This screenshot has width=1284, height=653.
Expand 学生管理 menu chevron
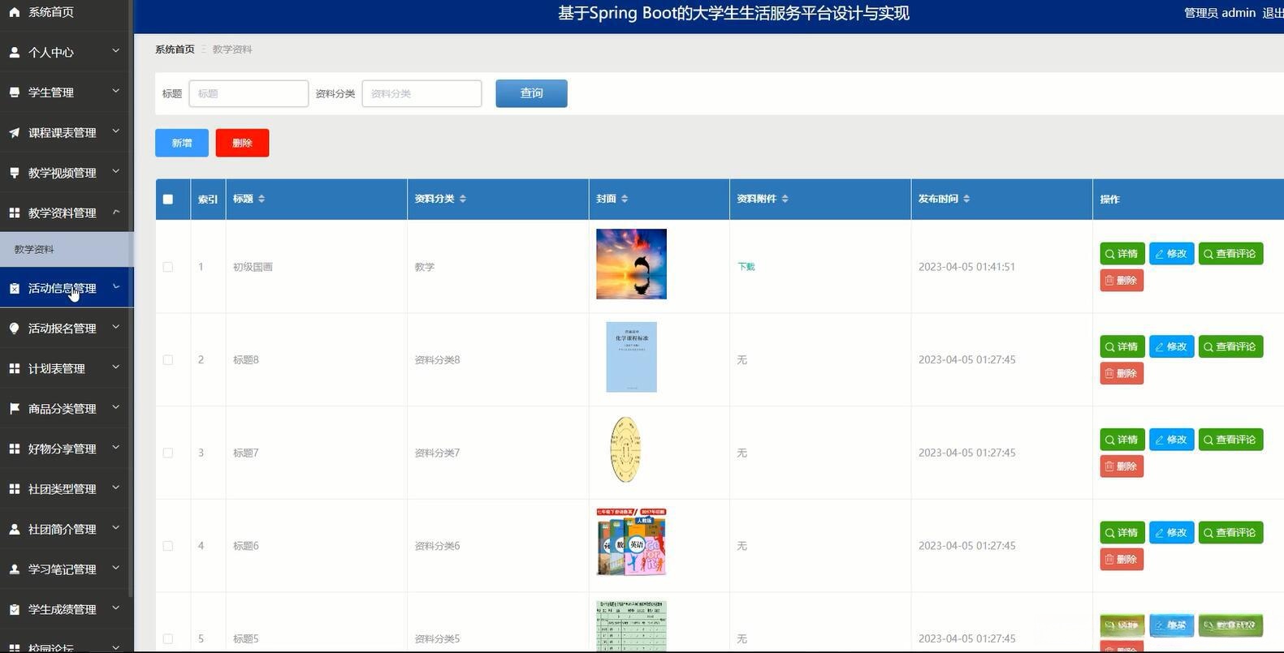coord(115,91)
